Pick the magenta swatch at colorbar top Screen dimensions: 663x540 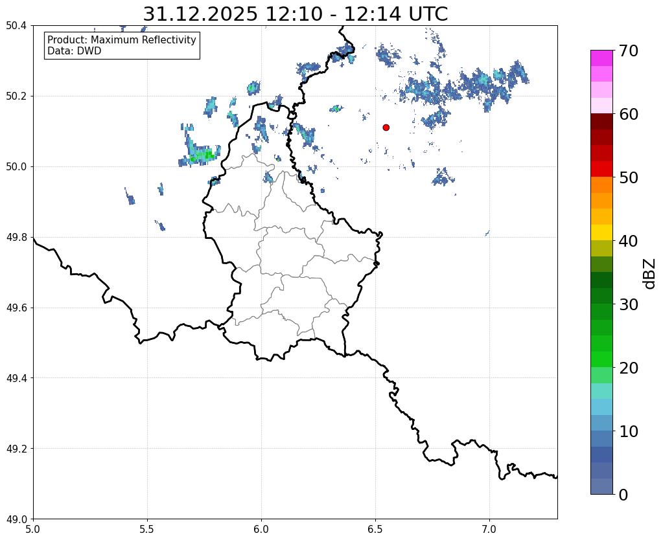[x=601, y=58]
